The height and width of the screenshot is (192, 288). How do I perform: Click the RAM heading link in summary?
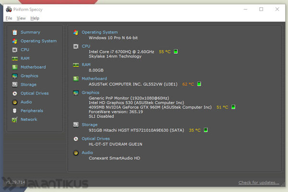[86, 65]
